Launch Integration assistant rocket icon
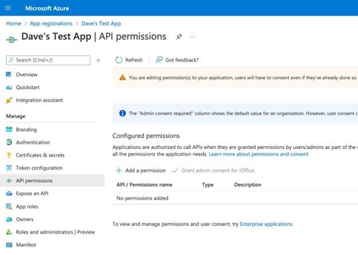The height and width of the screenshot is (255, 358). [9, 100]
